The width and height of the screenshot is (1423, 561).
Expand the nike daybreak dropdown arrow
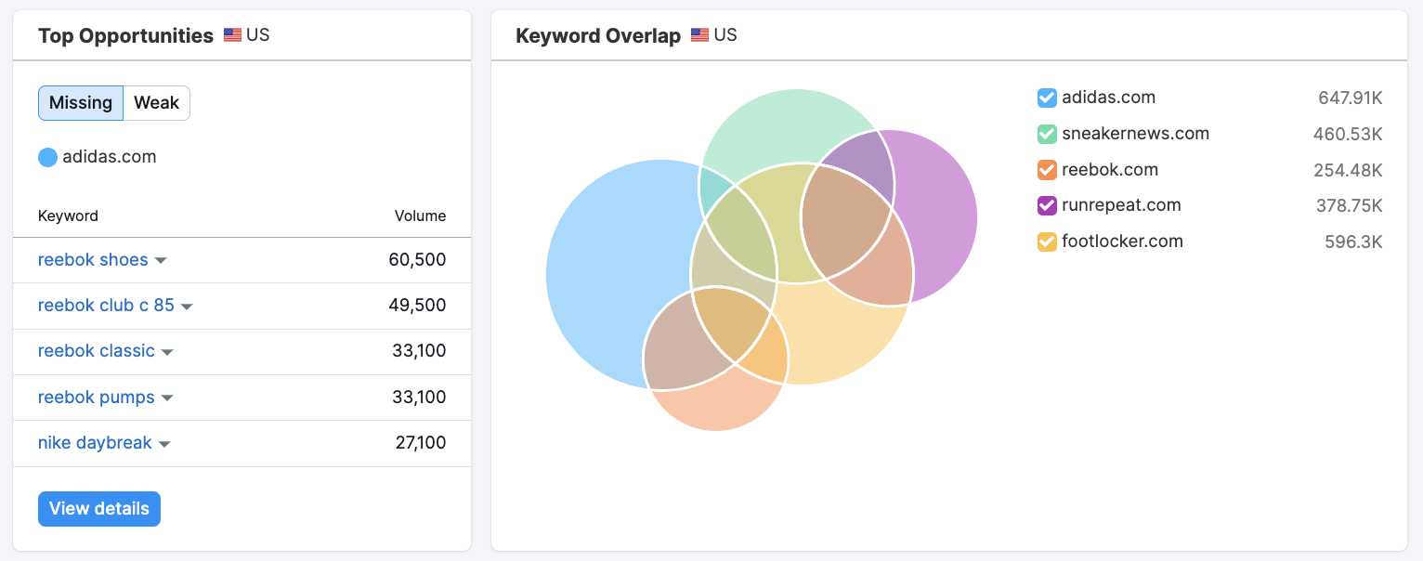pos(164,443)
